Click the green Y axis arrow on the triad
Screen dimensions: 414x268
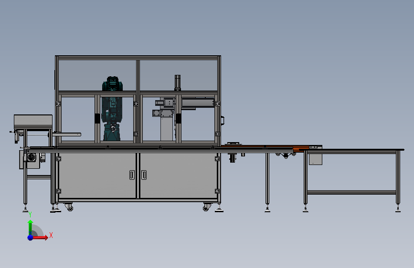tap(30, 227)
